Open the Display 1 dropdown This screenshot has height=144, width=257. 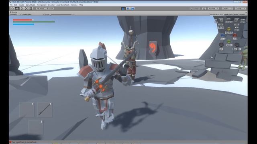click(15, 14)
